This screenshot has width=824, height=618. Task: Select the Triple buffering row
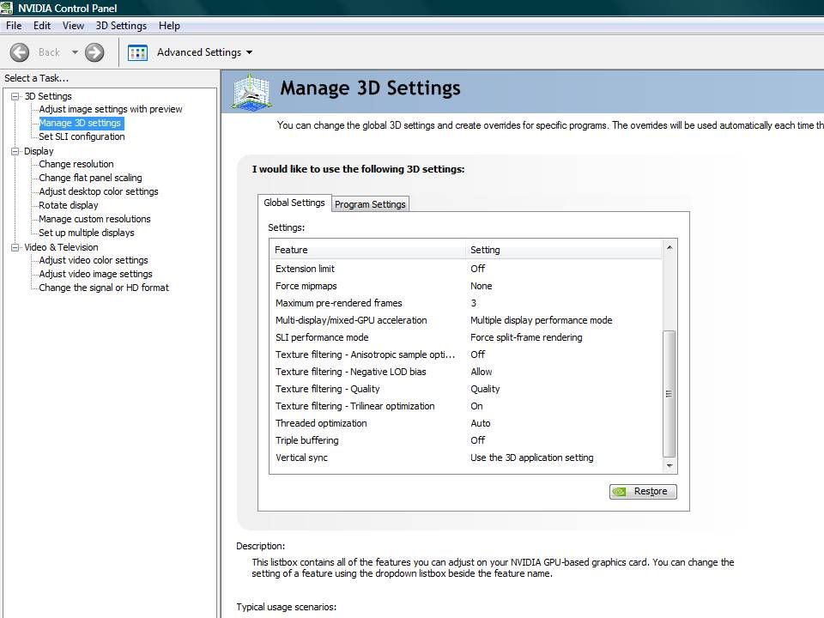coord(465,440)
